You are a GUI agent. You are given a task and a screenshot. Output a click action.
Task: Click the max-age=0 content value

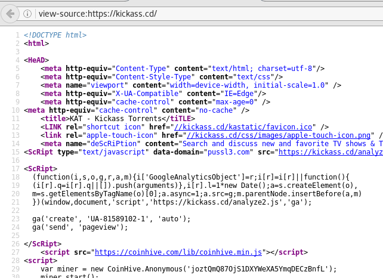pos(234,102)
